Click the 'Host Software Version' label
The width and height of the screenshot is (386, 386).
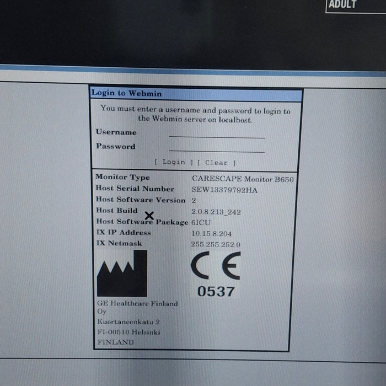point(141,200)
